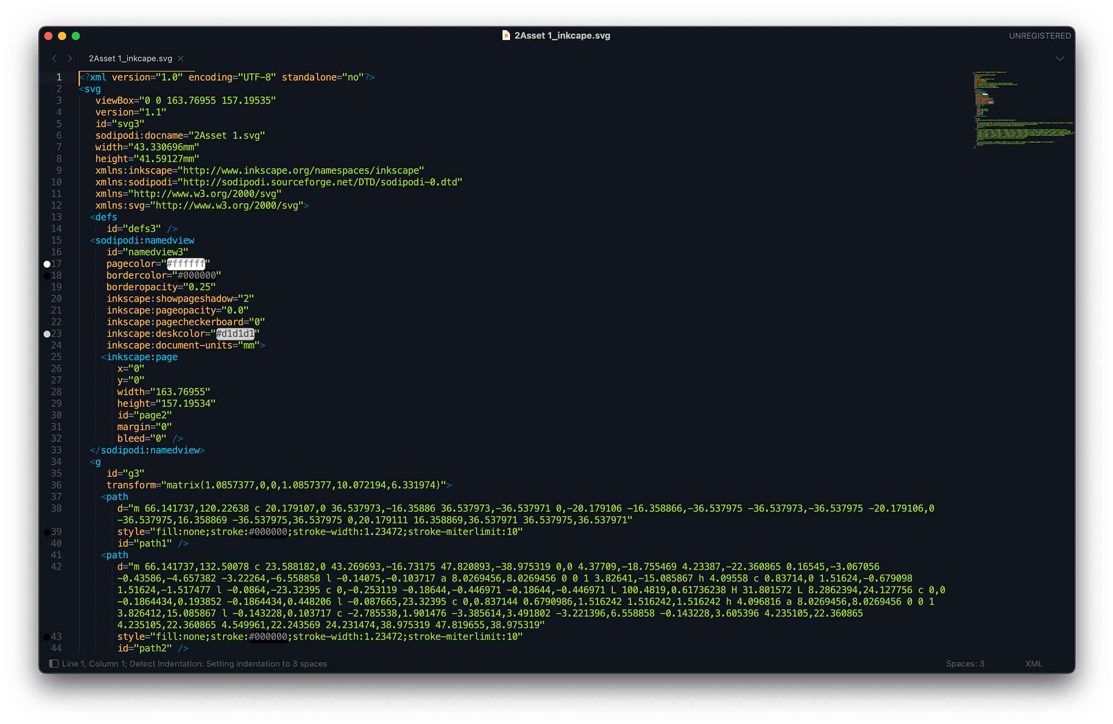The image size is (1113, 724).
Task: Click line number 13 in gutter
Action: 56,217
